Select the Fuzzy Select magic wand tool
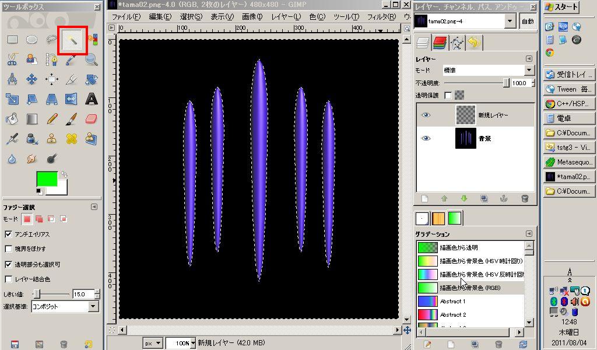Viewport: 597px width, 350px height. coord(72,40)
